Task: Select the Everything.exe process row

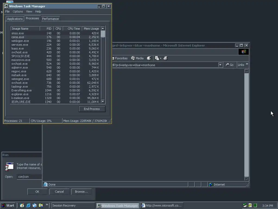Action: click(55, 90)
